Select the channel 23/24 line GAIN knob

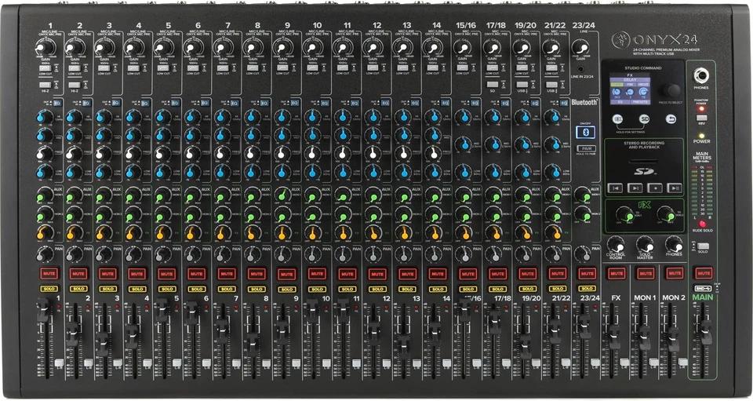[x=581, y=48]
